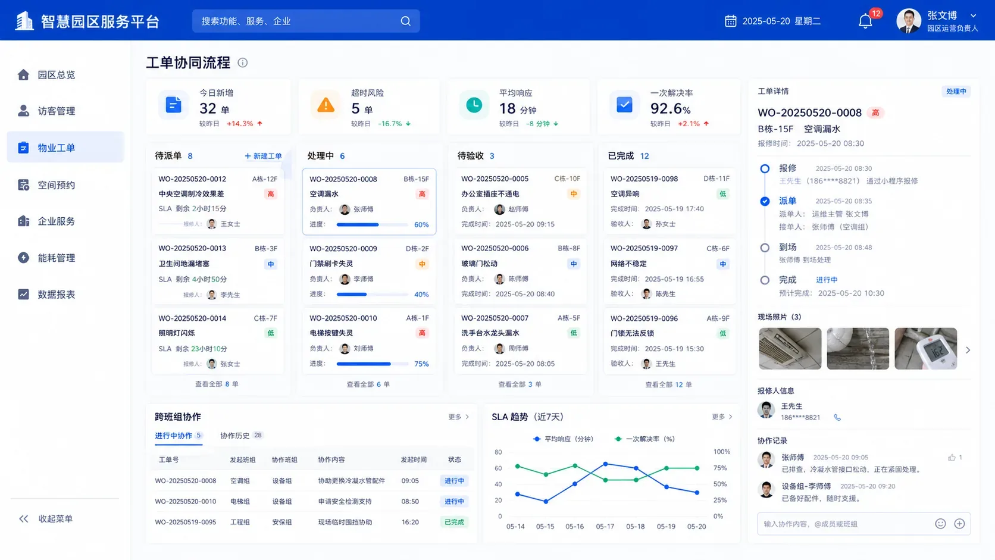Click 处理中 status badge in 工单详情
The width and height of the screenshot is (995, 560).
click(x=956, y=92)
